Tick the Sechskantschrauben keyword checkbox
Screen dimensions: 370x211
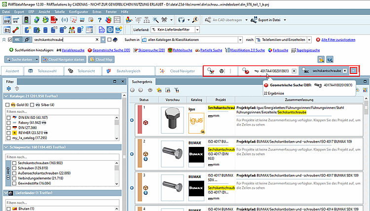click(x=13, y=162)
